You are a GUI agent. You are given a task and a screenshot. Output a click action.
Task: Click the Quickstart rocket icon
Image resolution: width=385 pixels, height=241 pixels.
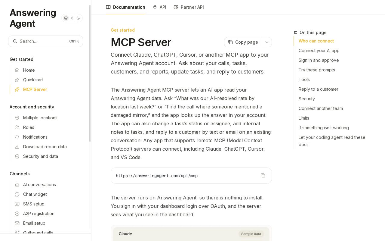[x=17, y=80]
